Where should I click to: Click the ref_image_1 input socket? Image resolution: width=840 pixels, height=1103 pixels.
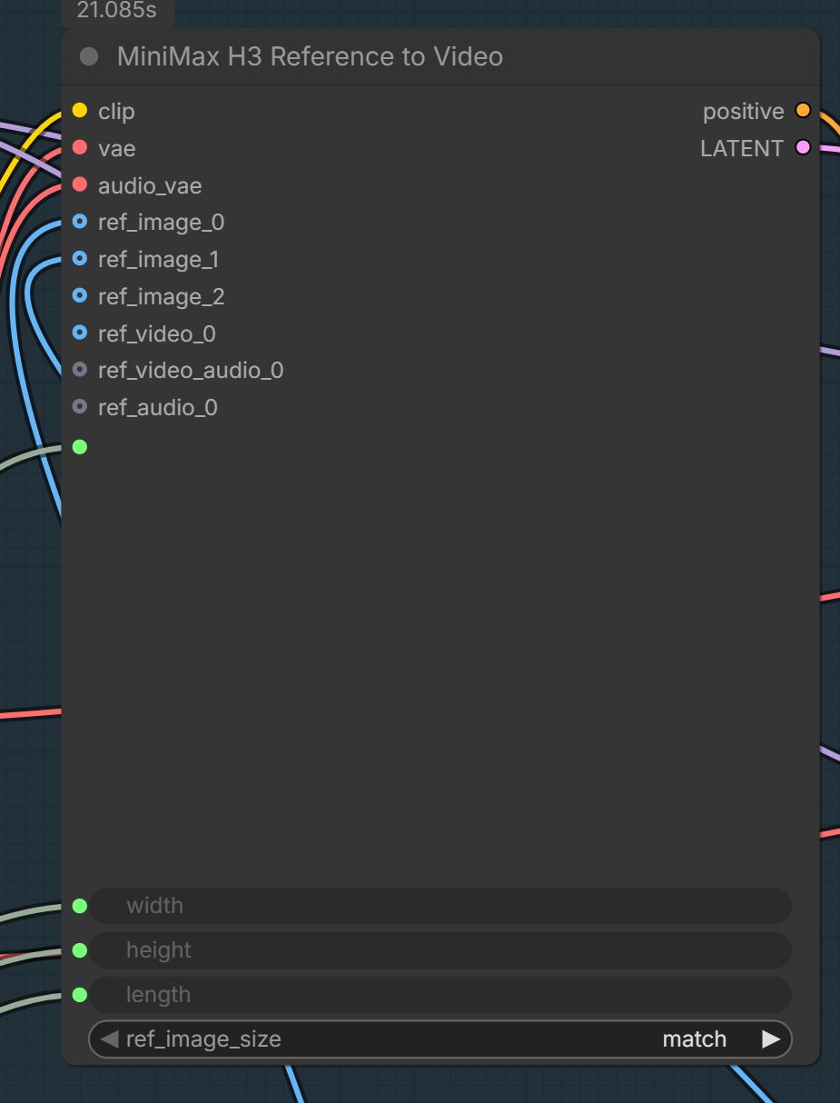click(x=80, y=259)
